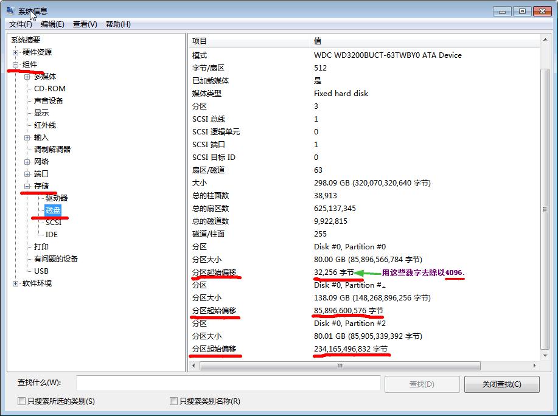Select 系统摘要 in the sidebar

point(24,41)
